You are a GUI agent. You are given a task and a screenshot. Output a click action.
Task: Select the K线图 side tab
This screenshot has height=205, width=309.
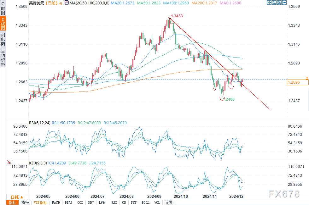[3, 23]
